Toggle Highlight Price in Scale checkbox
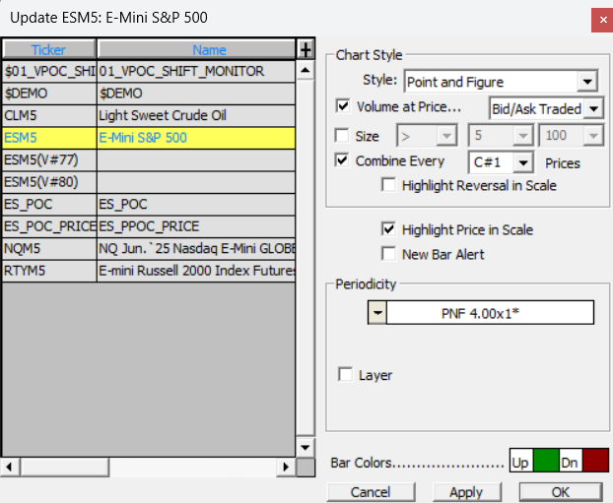Screen dimensions: 613x503 click(388, 229)
